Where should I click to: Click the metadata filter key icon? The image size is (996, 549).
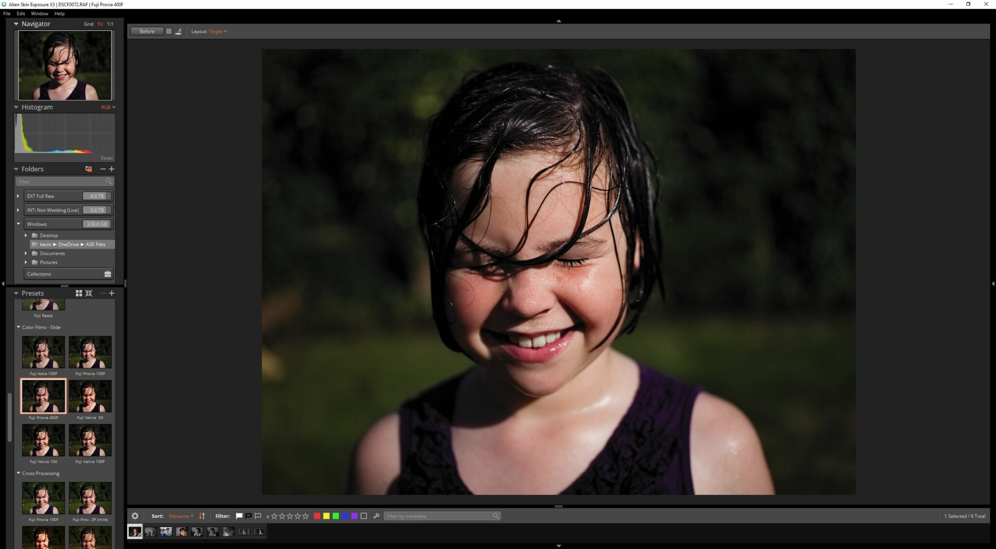[376, 516]
